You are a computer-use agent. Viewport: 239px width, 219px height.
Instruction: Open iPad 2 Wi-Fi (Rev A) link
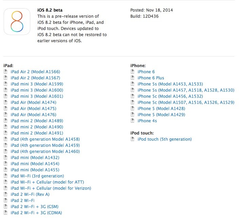[x=30, y=194]
